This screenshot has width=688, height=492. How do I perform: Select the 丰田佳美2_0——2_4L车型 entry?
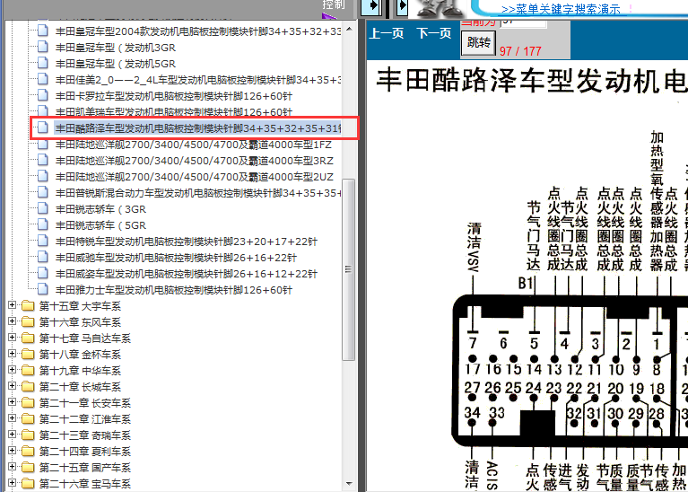[198, 80]
